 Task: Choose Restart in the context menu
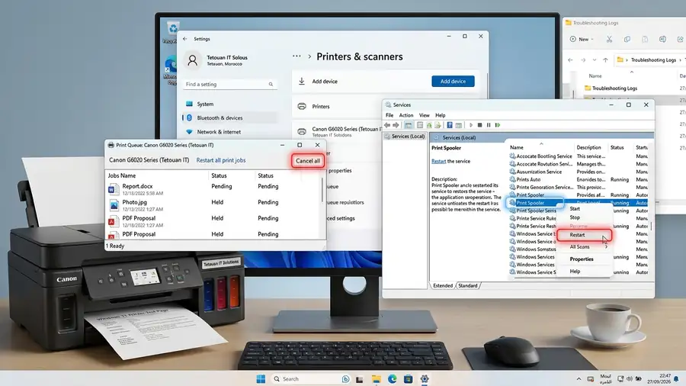pos(584,235)
